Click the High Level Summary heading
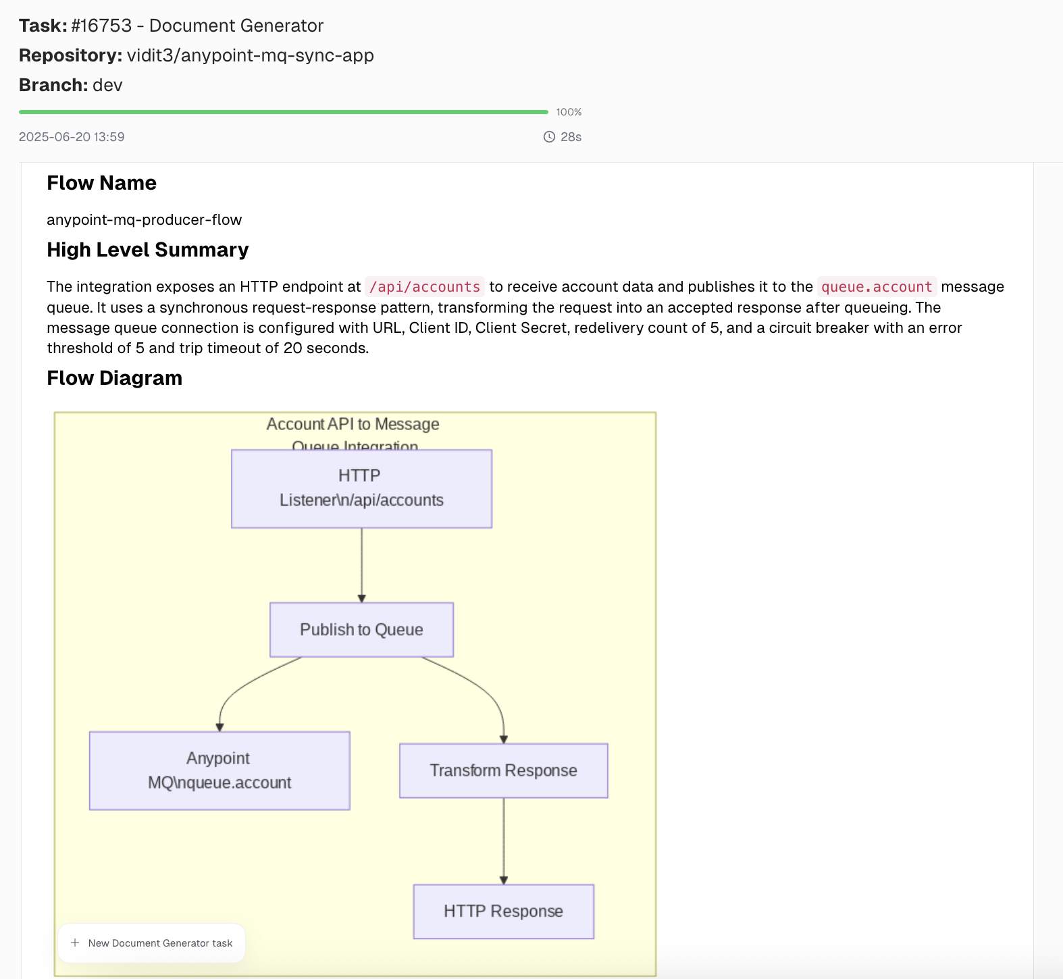This screenshot has width=1063, height=979. coord(148,250)
